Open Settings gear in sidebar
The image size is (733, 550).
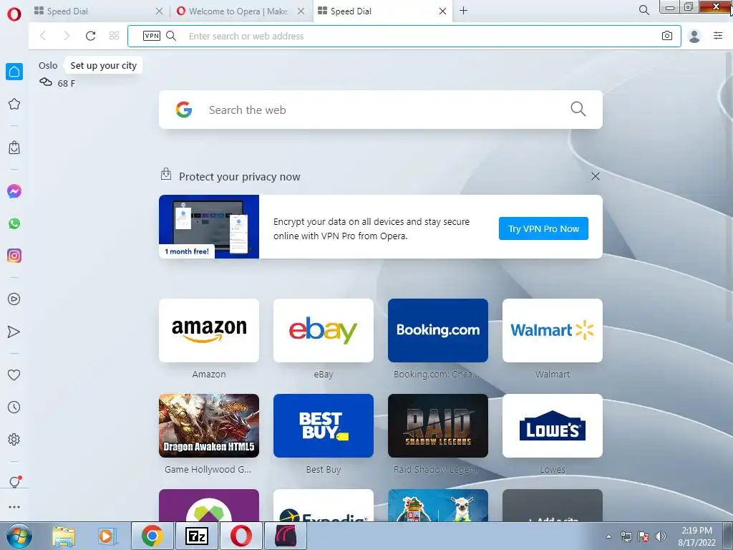pos(14,439)
